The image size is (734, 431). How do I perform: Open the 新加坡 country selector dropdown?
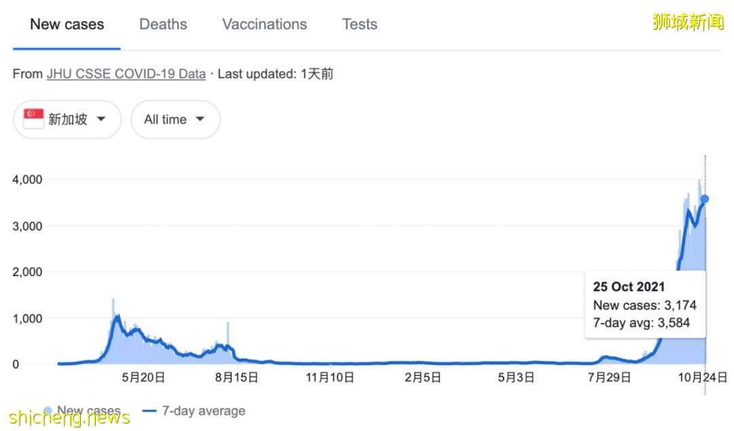pos(66,119)
